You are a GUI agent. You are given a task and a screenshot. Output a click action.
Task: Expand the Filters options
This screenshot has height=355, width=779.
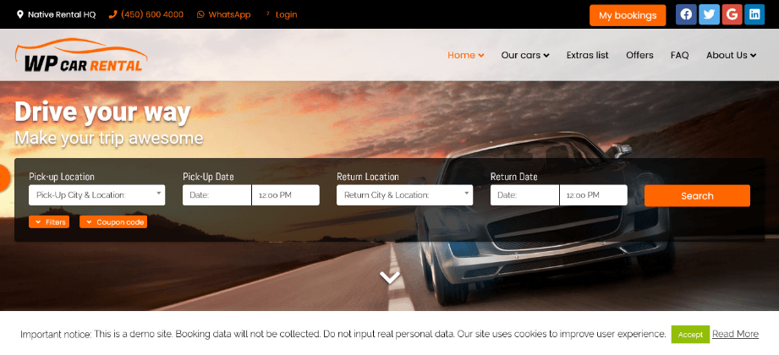click(x=49, y=222)
